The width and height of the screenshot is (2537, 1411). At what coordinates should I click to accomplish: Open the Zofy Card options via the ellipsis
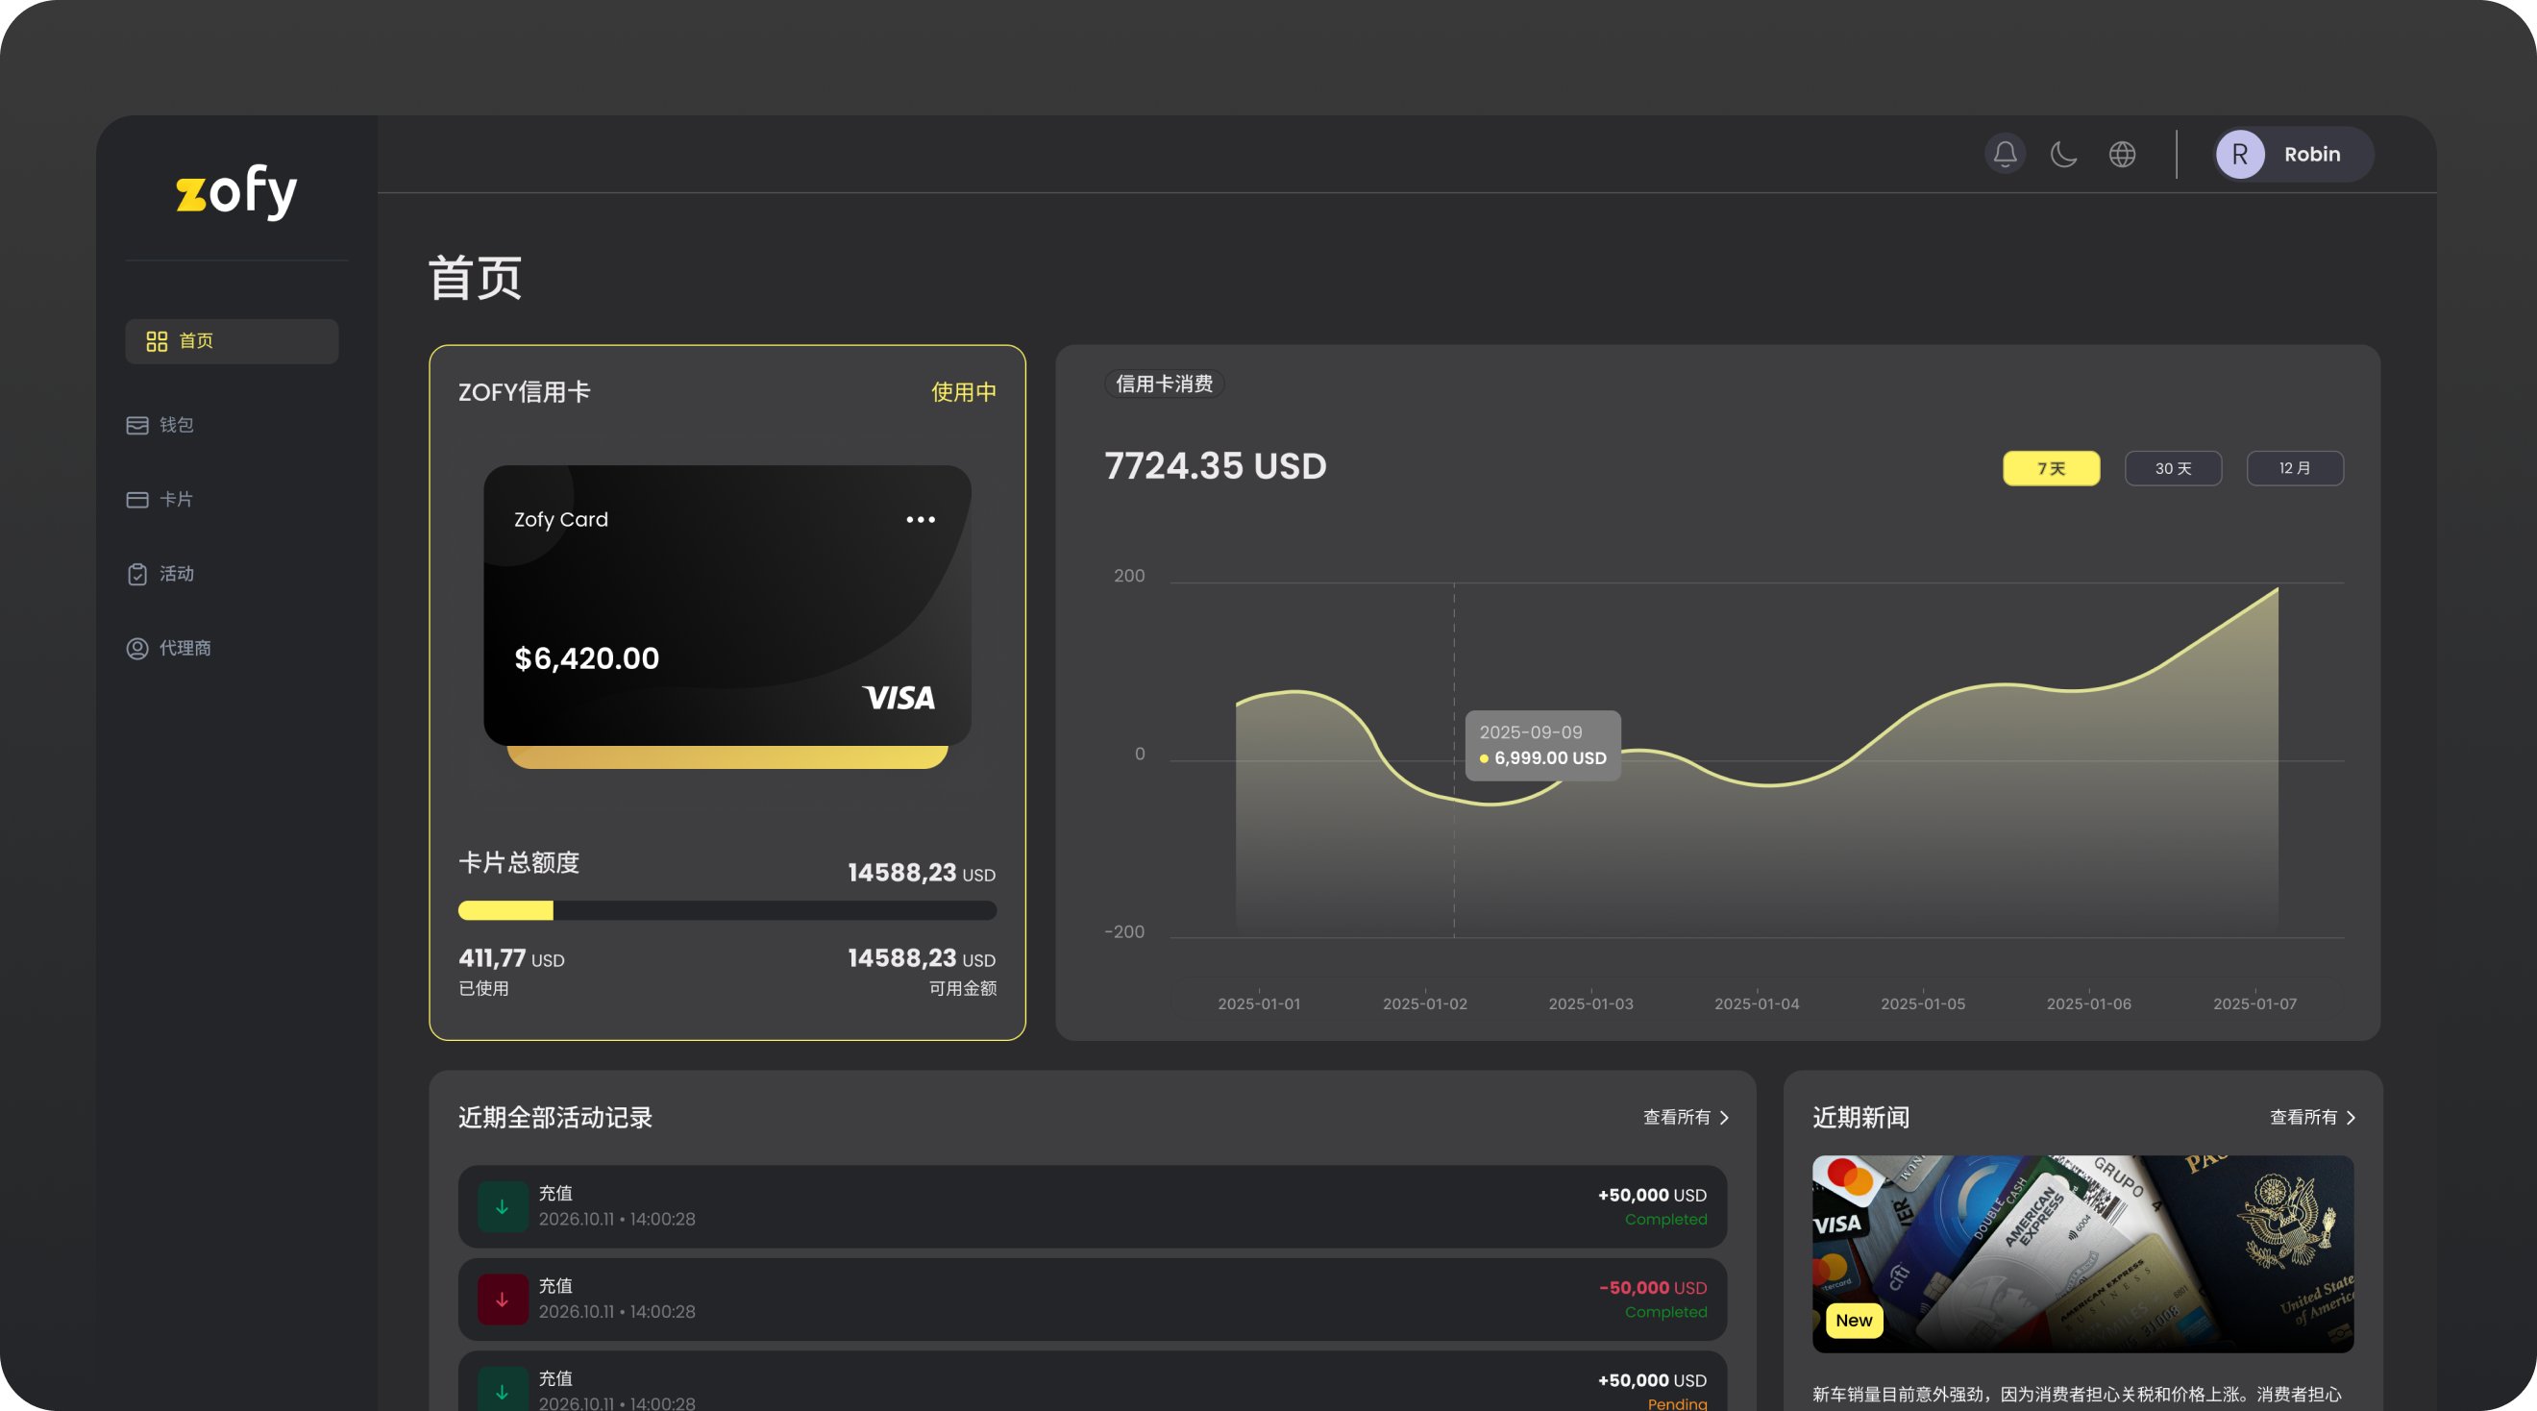tap(920, 519)
